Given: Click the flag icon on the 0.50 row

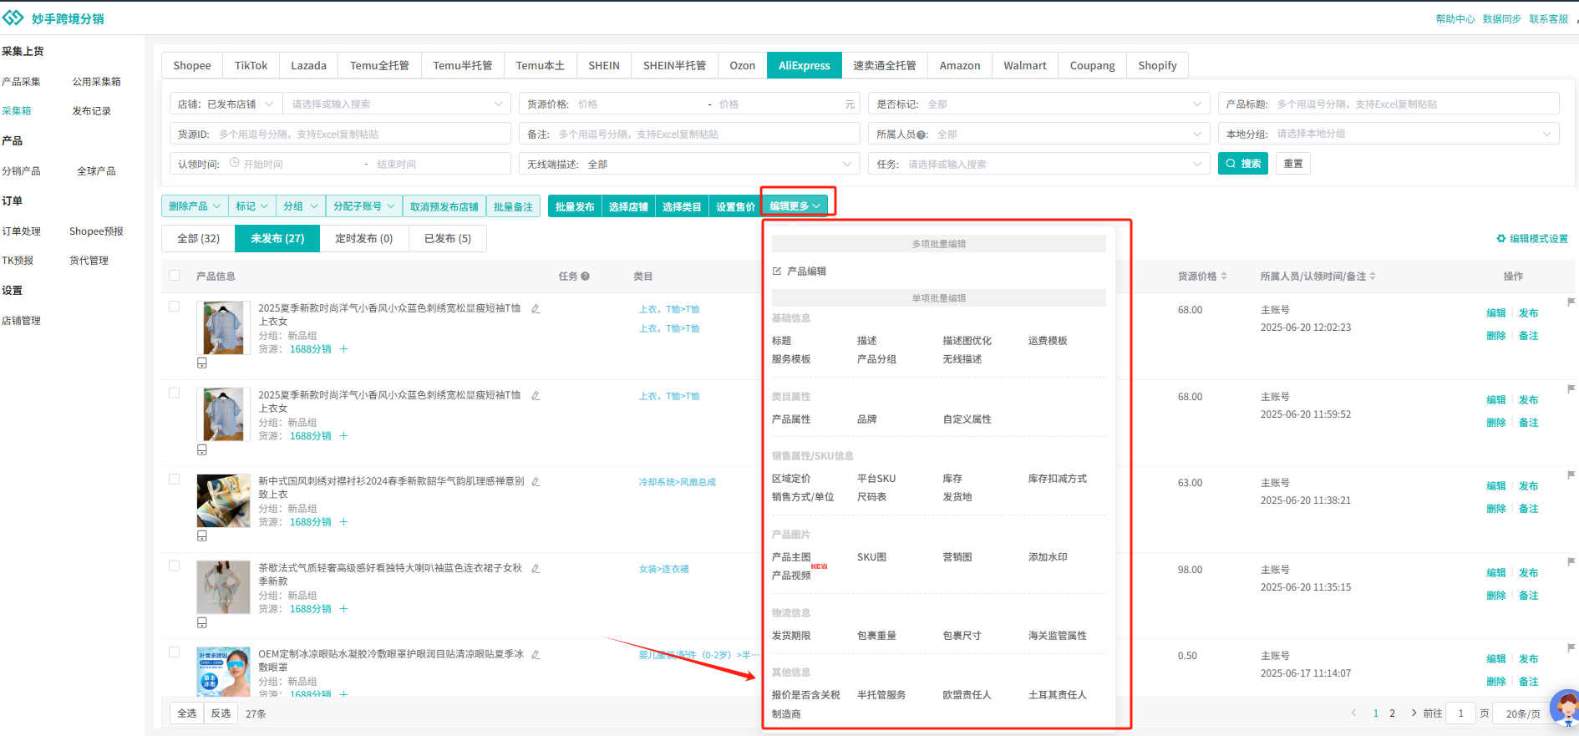Looking at the screenshot, I should click(x=1571, y=648).
